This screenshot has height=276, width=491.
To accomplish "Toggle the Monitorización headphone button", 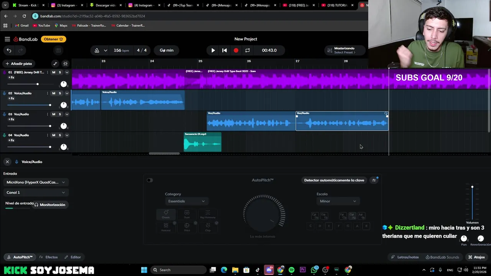I will click(x=50, y=205).
